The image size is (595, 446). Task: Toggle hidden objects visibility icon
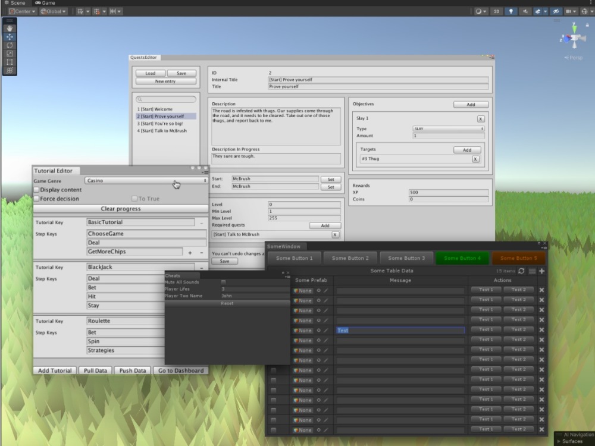click(x=556, y=11)
